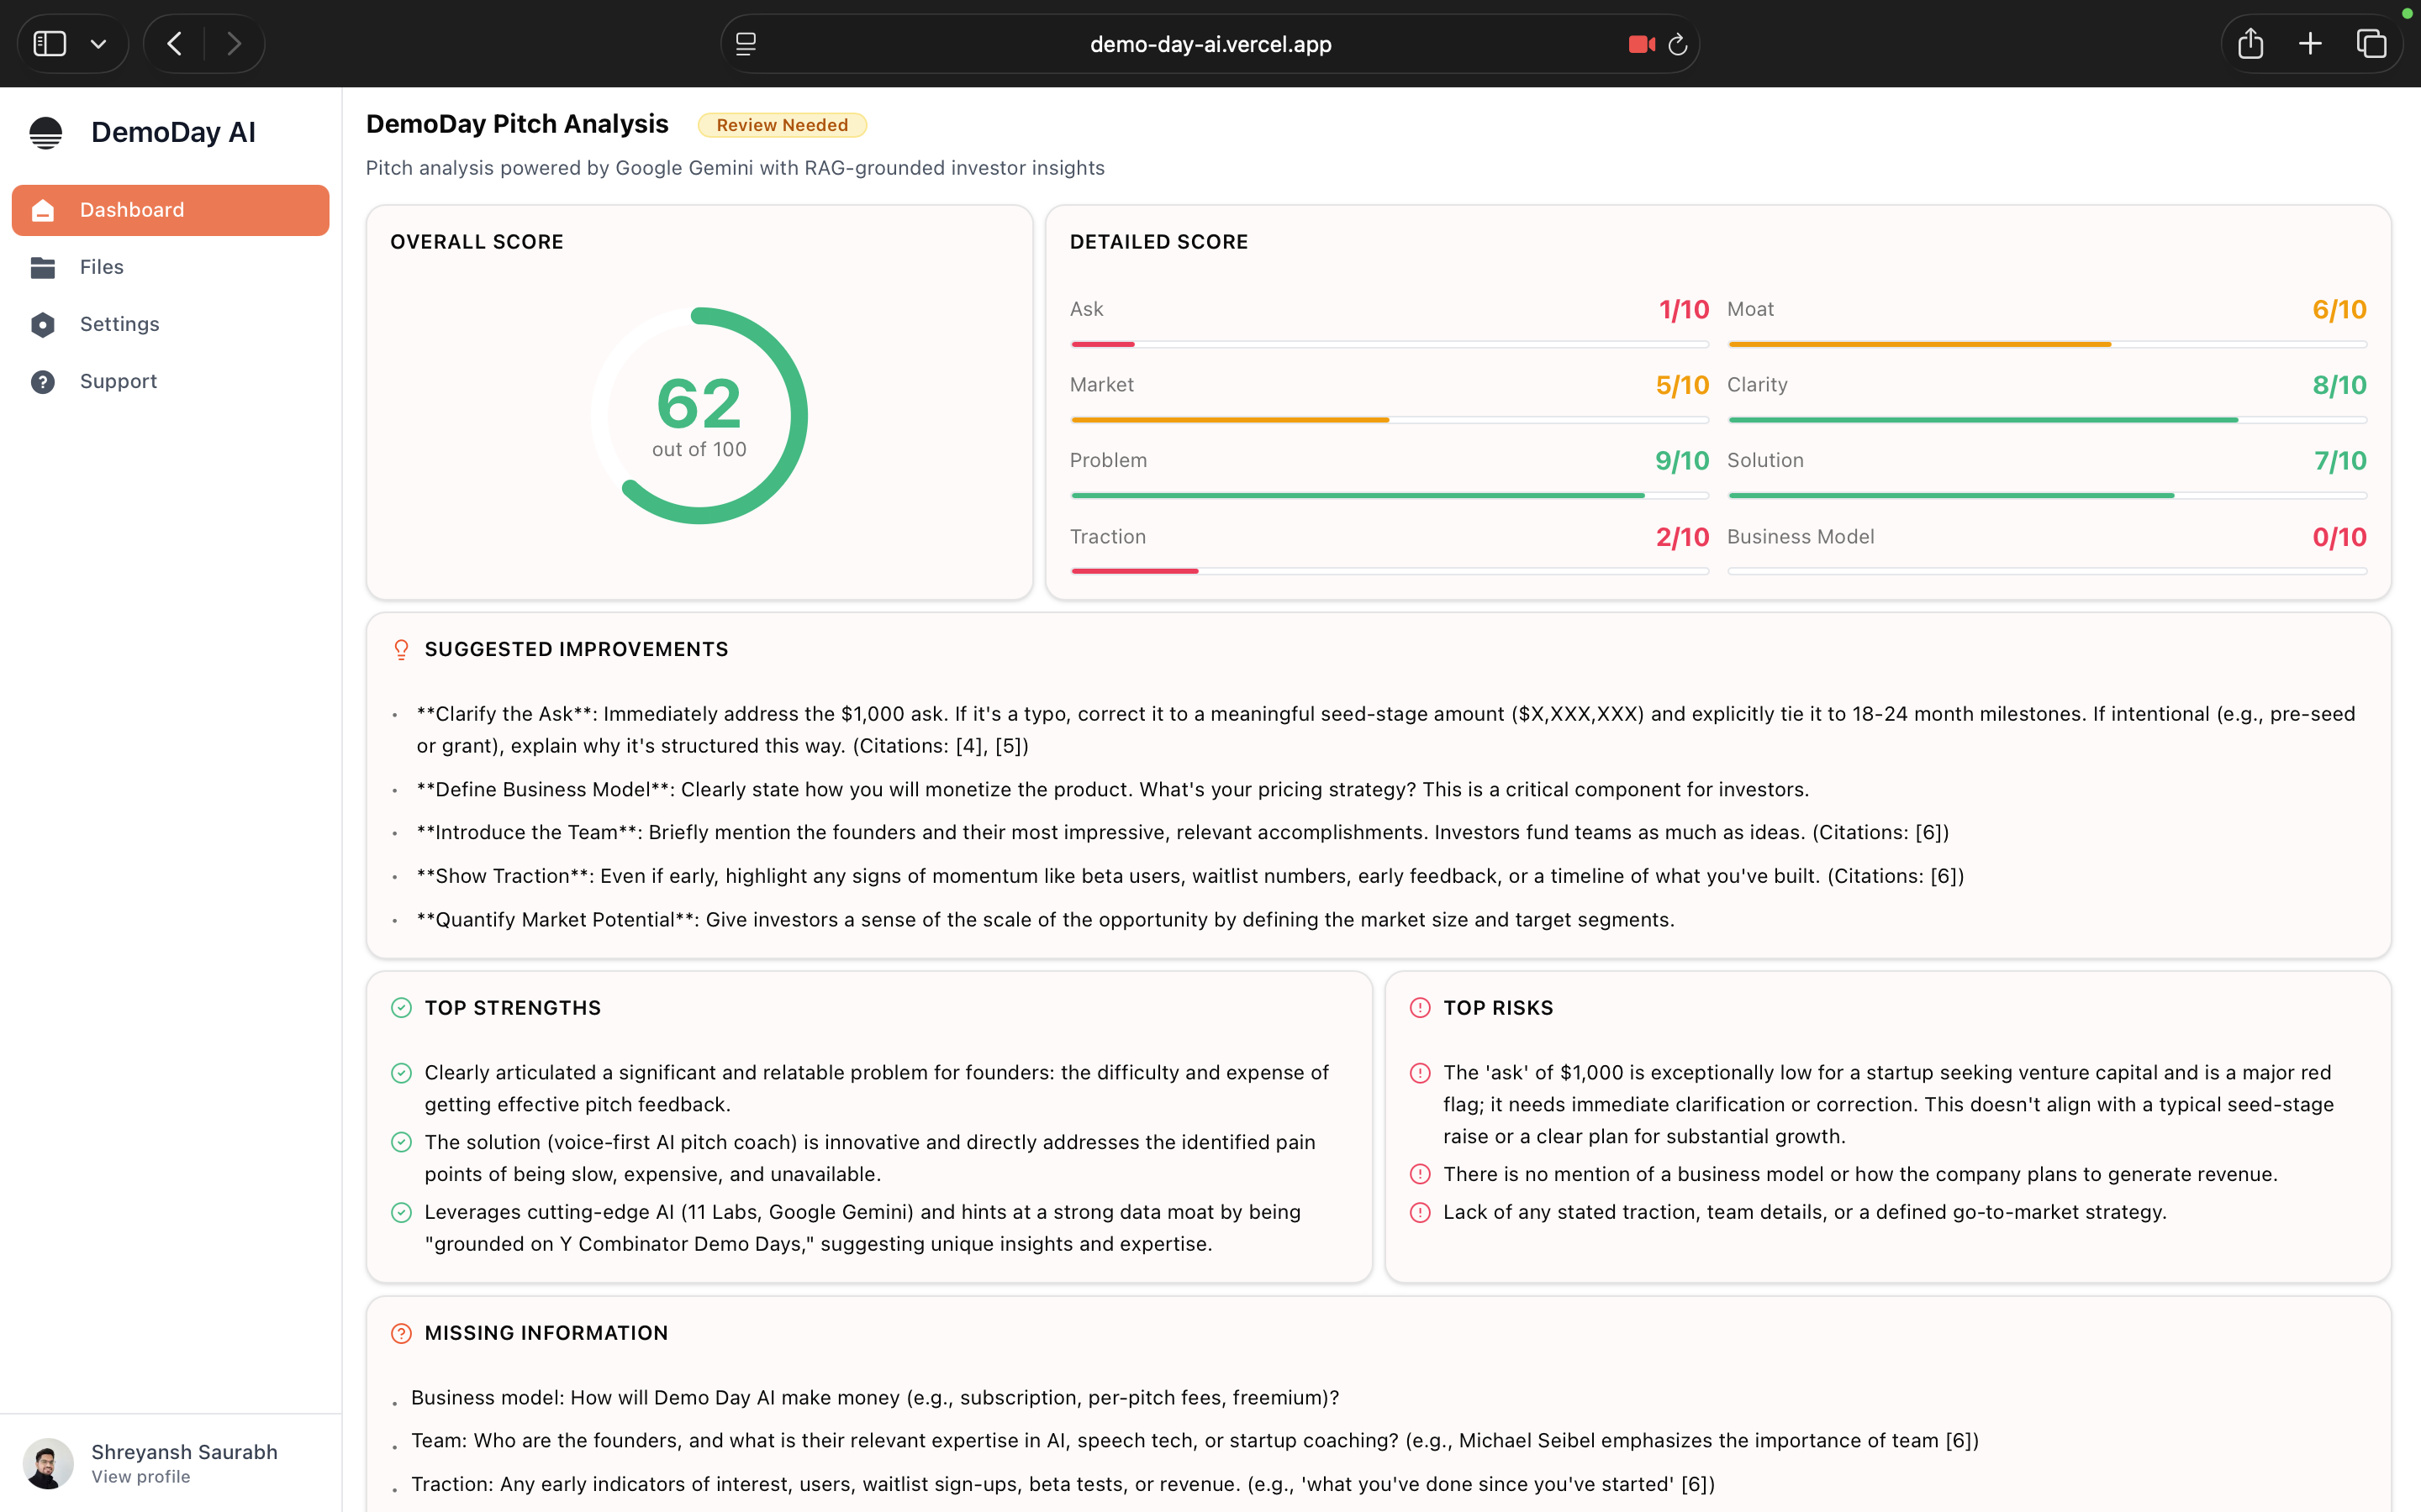Go back to the previous page
Image resolution: width=2421 pixels, height=1512 pixels.
pos(175,43)
